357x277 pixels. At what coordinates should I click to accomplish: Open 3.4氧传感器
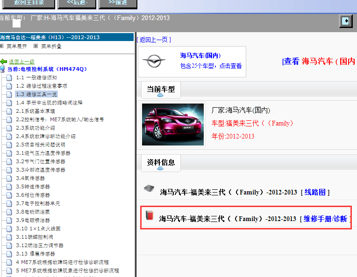click(x=30, y=179)
